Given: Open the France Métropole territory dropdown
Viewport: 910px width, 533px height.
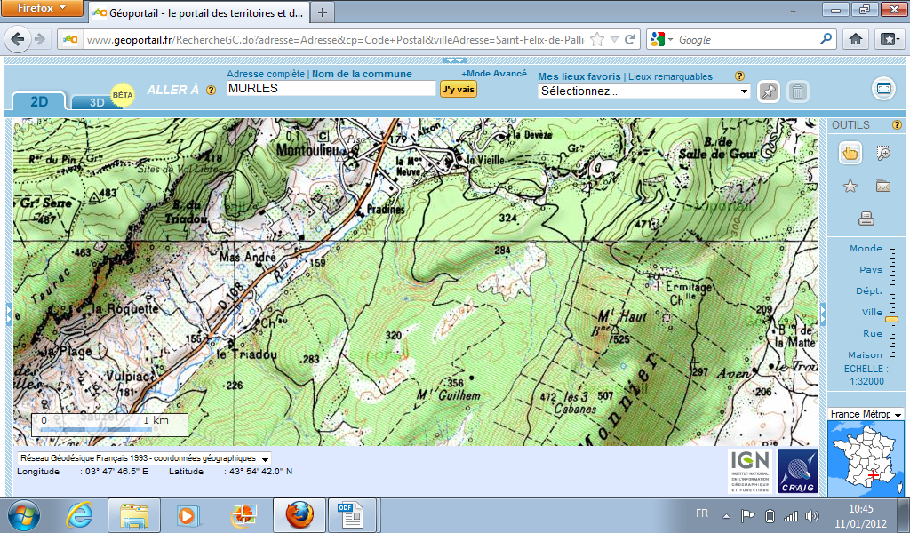Looking at the screenshot, I should pos(898,414).
